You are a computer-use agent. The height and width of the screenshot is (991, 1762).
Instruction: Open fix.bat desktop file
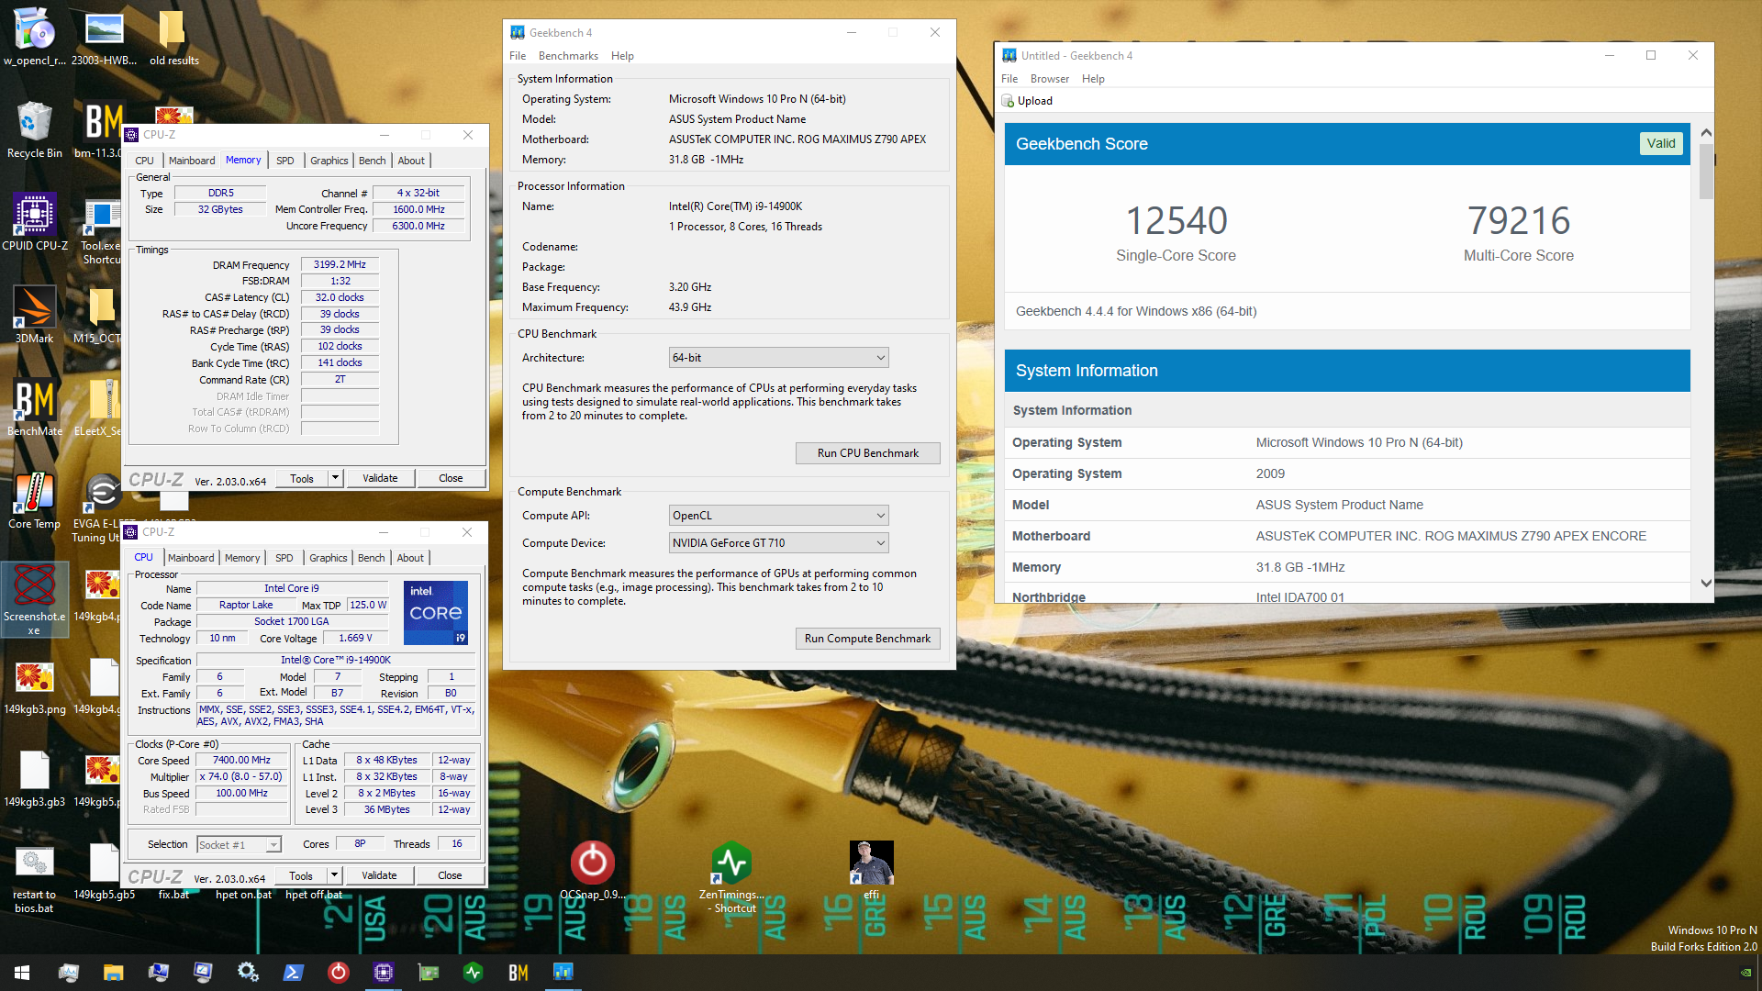173,895
